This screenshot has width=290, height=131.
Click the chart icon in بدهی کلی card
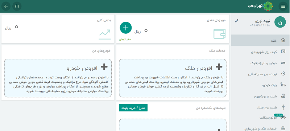coord(105,34)
